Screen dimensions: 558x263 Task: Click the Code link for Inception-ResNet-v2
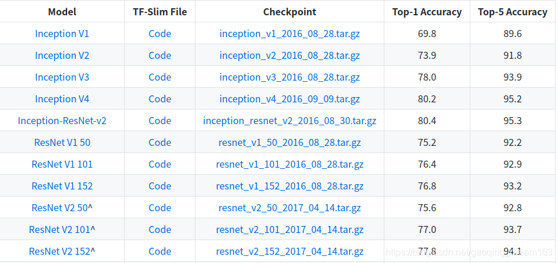tap(160, 121)
